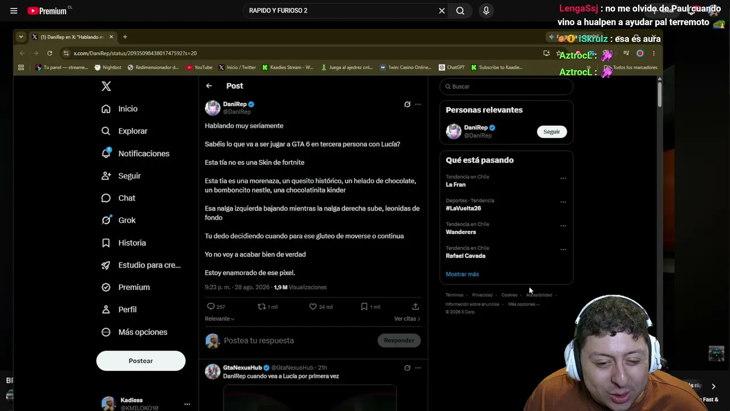Open more options on DaniRep's post
730x411 pixels.
tap(418, 104)
